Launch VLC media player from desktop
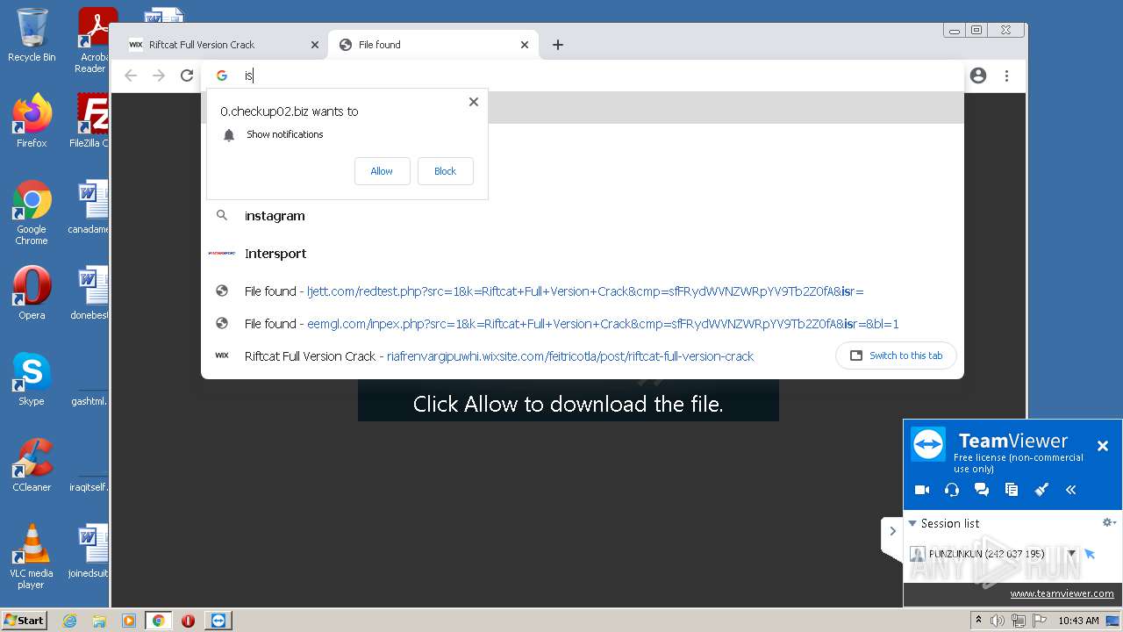This screenshot has height=632, width=1123. (32, 556)
